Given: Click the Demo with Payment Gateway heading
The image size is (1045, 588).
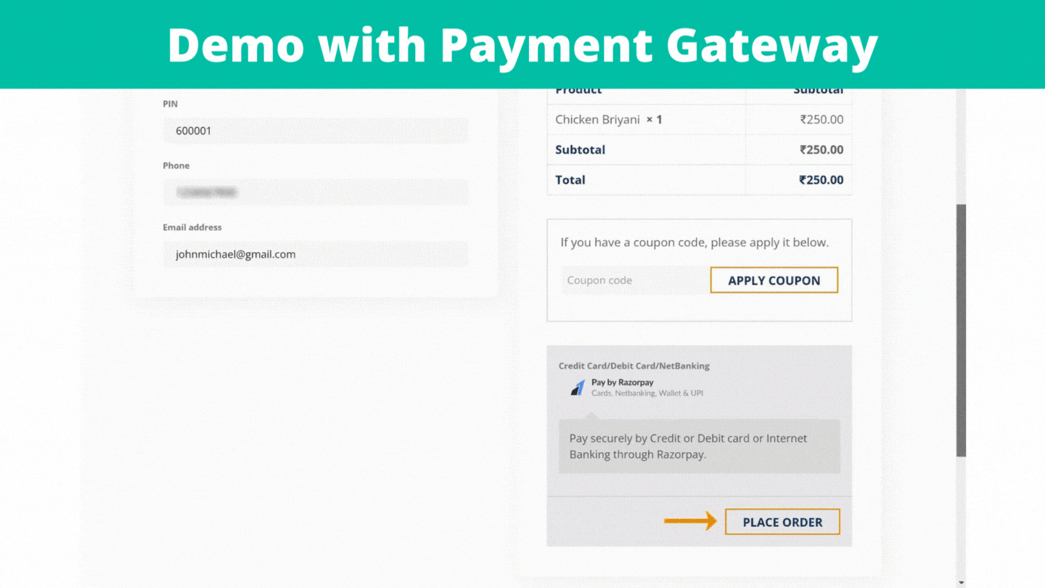Looking at the screenshot, I should pyautogui.click(x=522, y=45).
